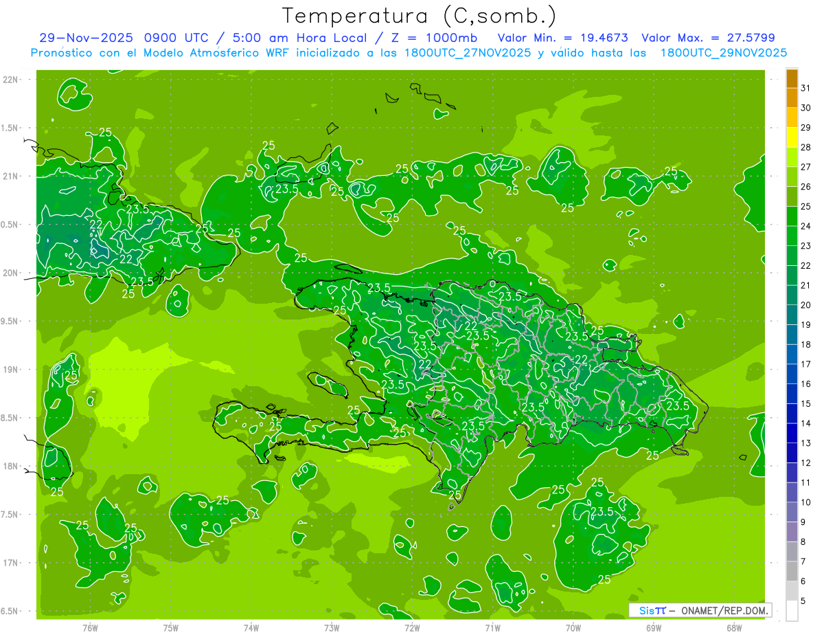824x637 pixels.
Task: Click the legend scale value "21"
Action: coord(805,285)
